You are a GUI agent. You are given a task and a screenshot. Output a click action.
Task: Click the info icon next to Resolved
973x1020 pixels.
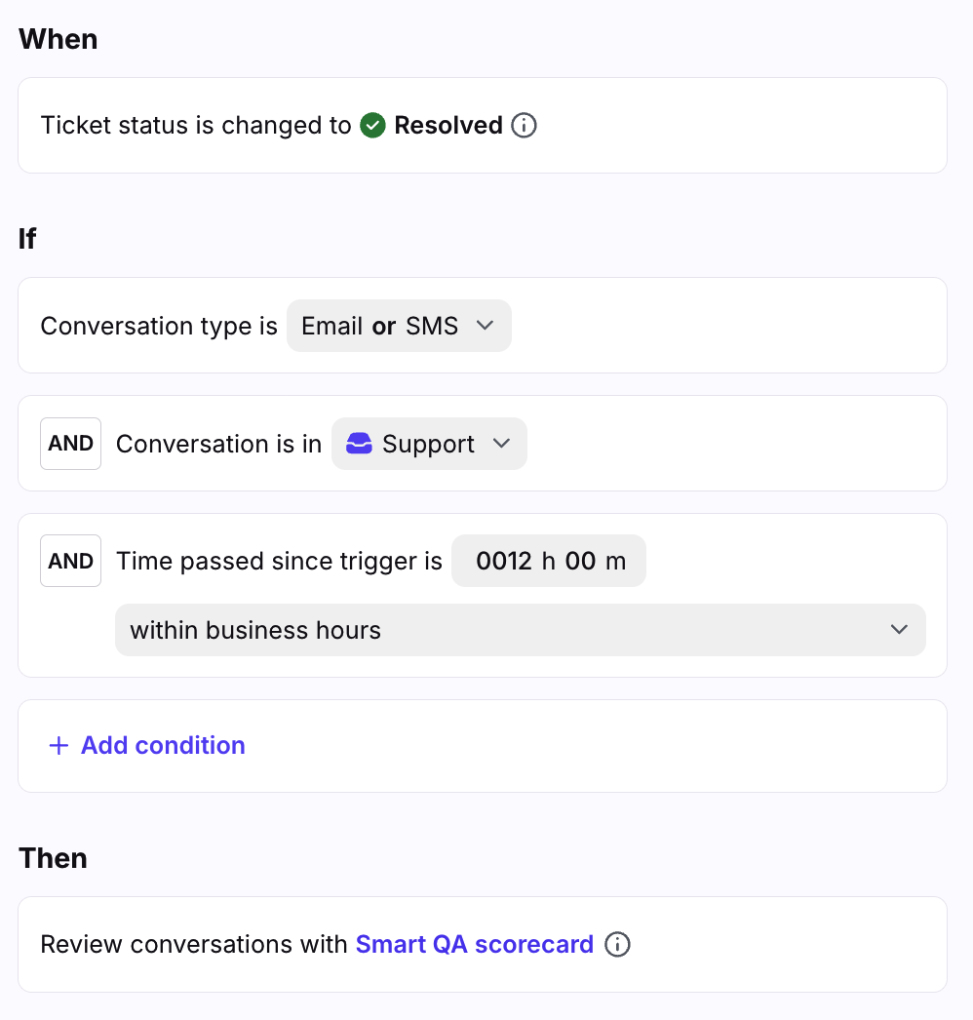(x=524, y=126)
